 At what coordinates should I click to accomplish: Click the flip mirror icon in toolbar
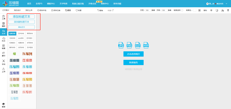pos(222,10)
